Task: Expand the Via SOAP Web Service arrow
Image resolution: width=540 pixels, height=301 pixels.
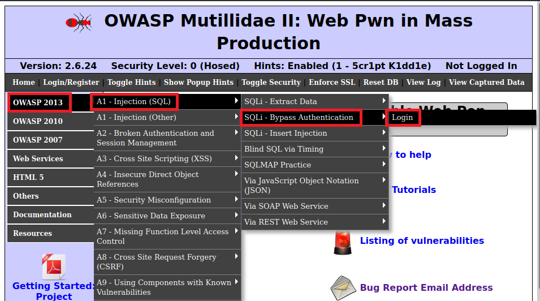Action: tap(384, 205)
